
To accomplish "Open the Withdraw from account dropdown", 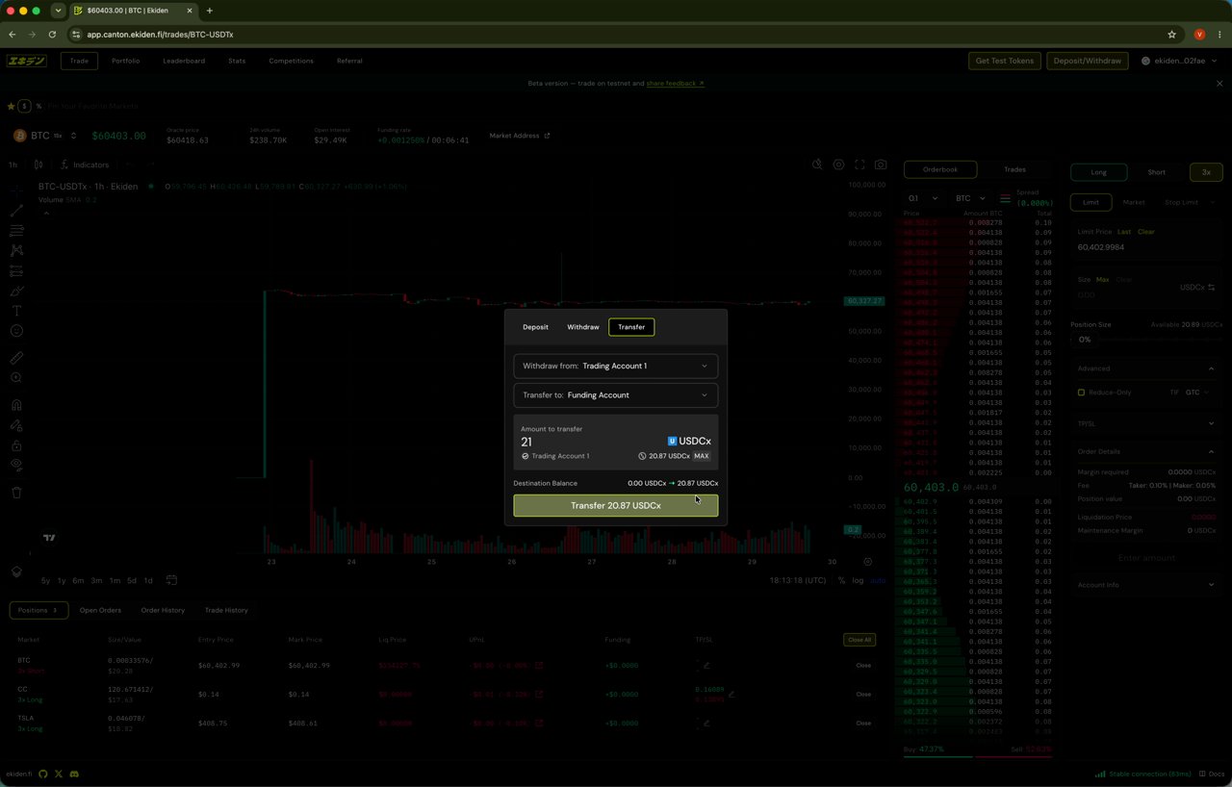I will 615,366.
